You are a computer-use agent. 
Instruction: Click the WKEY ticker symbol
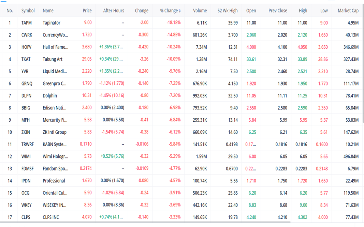coord(26,205)
